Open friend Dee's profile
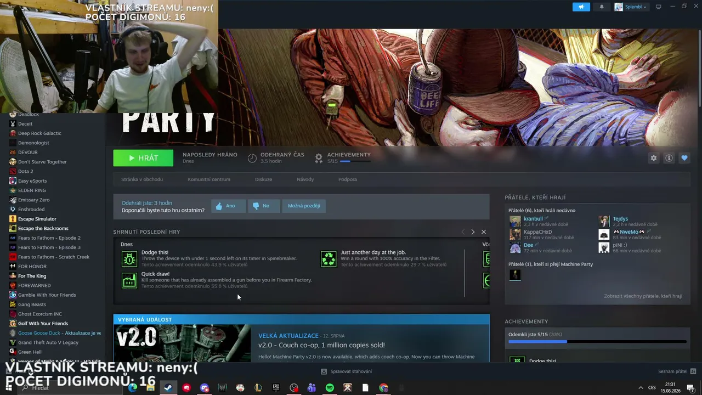The image size is (702, 395). 528,245
